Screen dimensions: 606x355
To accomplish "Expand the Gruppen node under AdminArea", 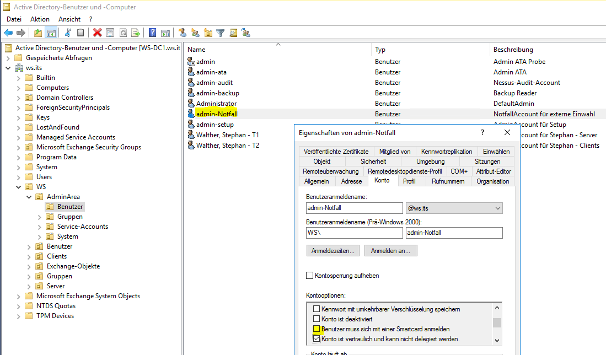I will (x=39, y=217).
